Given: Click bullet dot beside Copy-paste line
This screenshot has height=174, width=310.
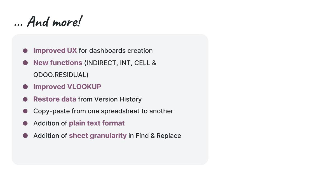Looking at the screenshot, I should click(x=25, y=111).
